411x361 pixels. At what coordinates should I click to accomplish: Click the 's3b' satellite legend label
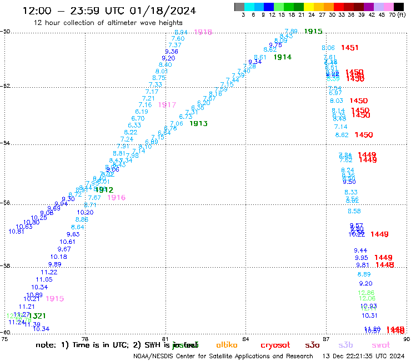[x=345, y=345]
